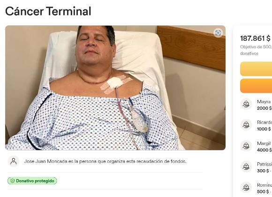Click the image expand icon on photo
Viewport: 272px width, 197px height.
click(x=218, y=33)
